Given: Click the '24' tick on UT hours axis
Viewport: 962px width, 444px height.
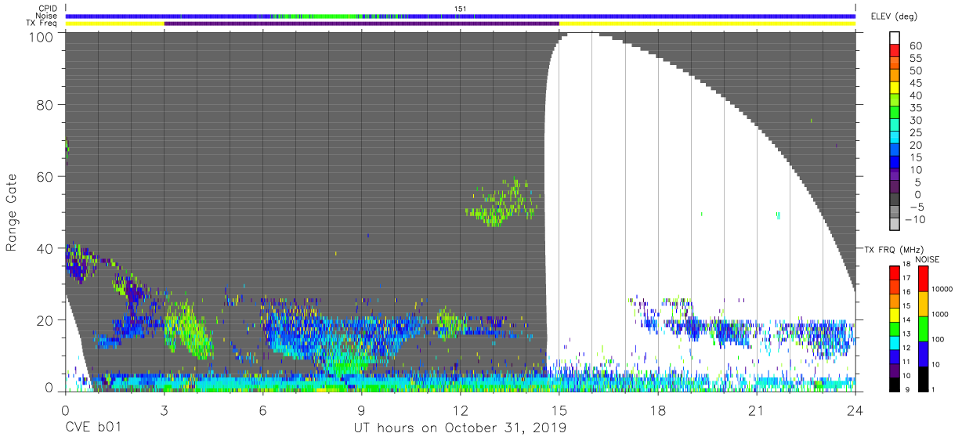Looking at the screenshot, I should [855, 409].
